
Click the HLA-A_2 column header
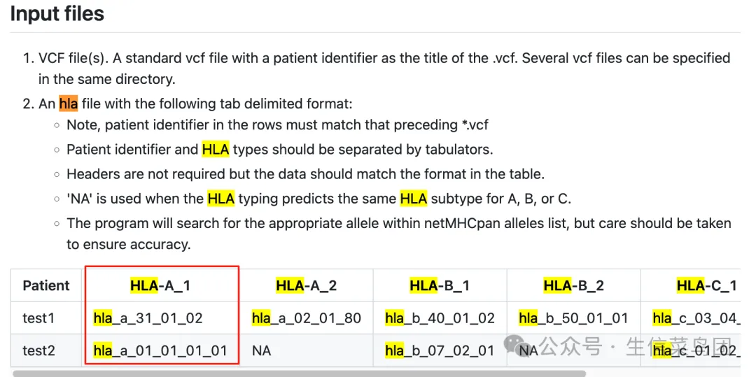307,285
